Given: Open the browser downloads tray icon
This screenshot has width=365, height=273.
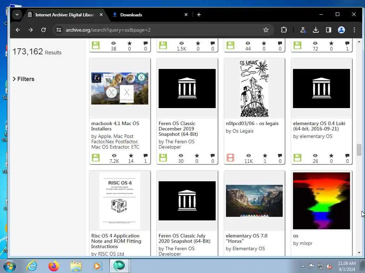Looking at the screenshot, I should [316, 30].
